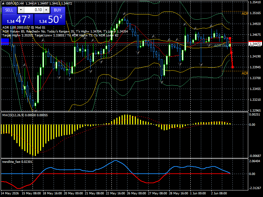The width and height of the screenshot is (263, 197).
Task: Click the '18 May 16:00' time label
Action: click(52, 193)
